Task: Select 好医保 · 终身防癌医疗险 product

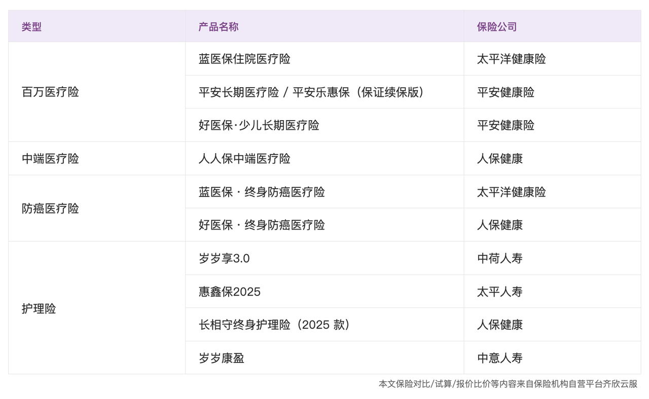Action: [x=262, y=225]
